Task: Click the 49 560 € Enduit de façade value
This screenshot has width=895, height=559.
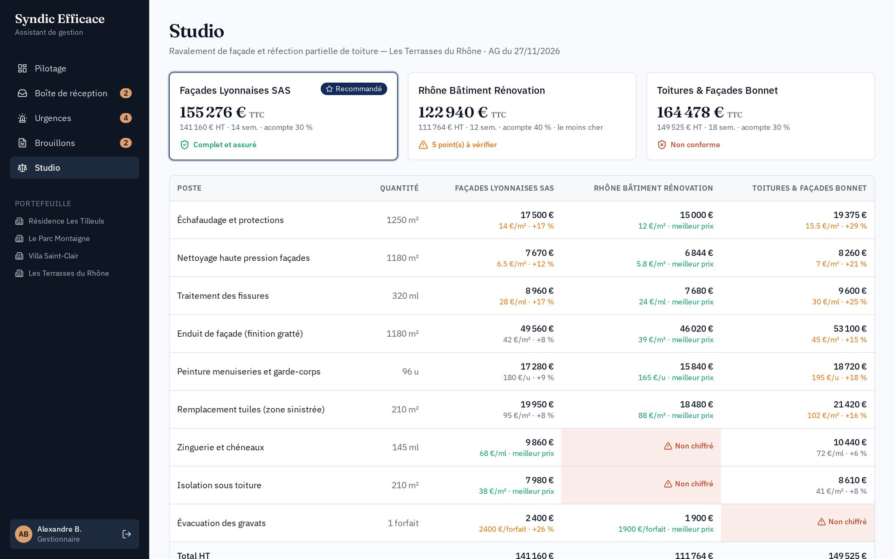Action: [537, 328]
